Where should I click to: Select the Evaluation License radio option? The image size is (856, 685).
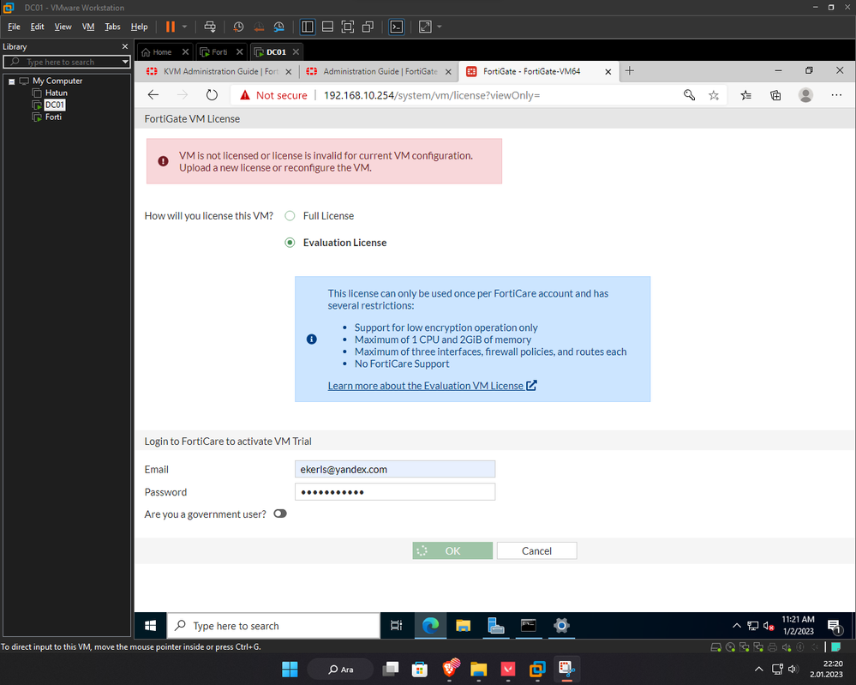pyautogui.click(x=290, y=243)
